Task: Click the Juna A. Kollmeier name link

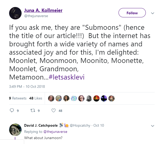Action: 43,10
